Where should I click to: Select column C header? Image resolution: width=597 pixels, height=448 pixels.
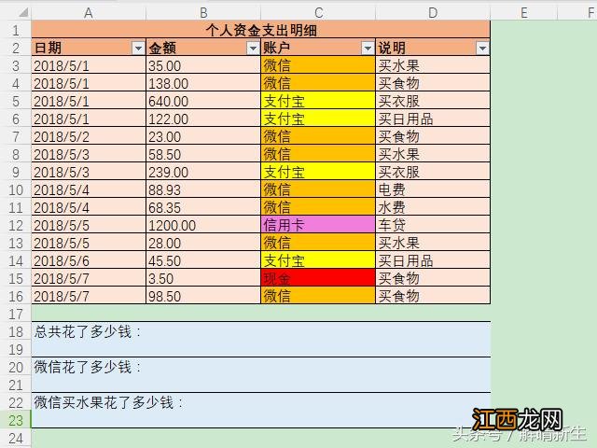(x=318, y=12)
